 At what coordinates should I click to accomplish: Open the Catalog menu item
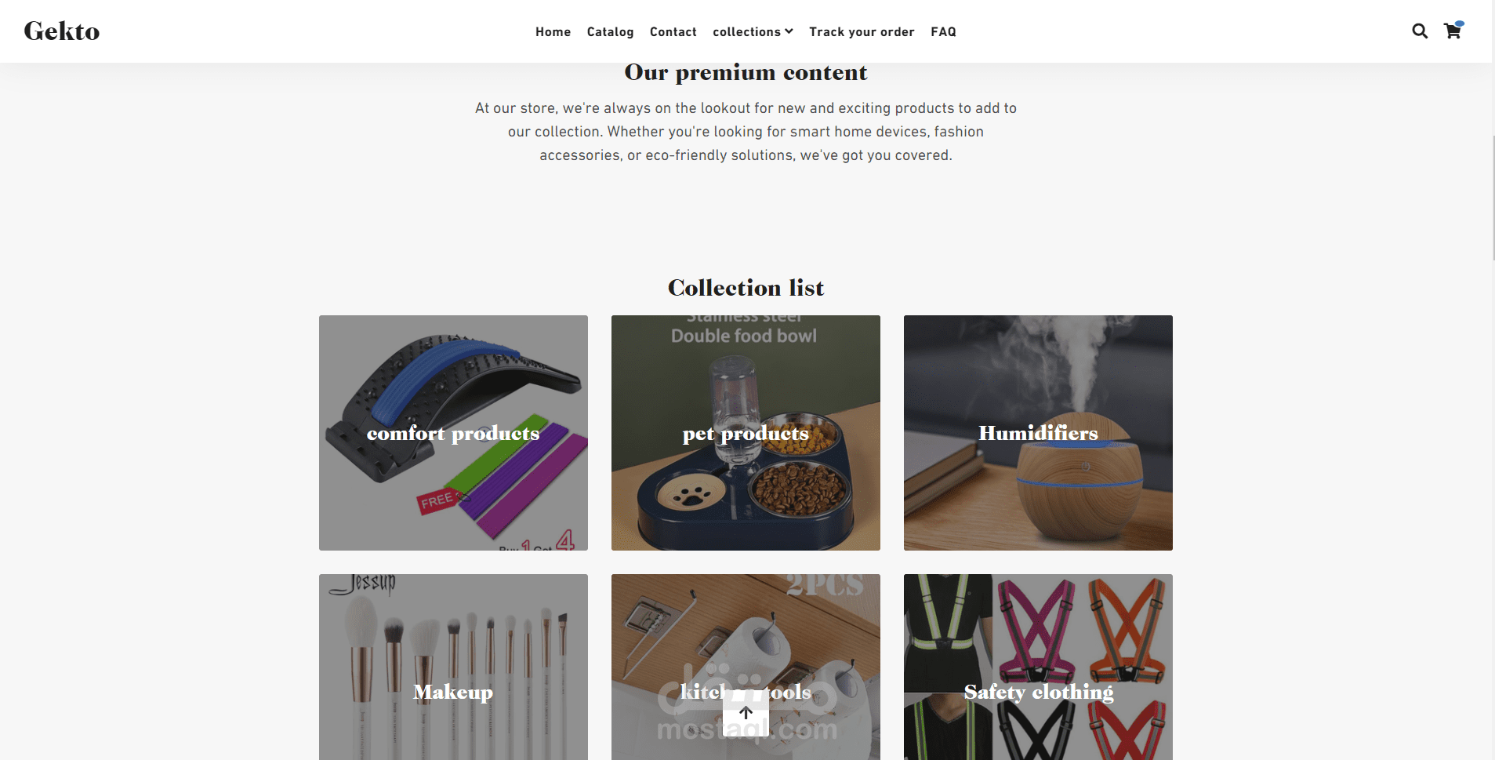610,31
